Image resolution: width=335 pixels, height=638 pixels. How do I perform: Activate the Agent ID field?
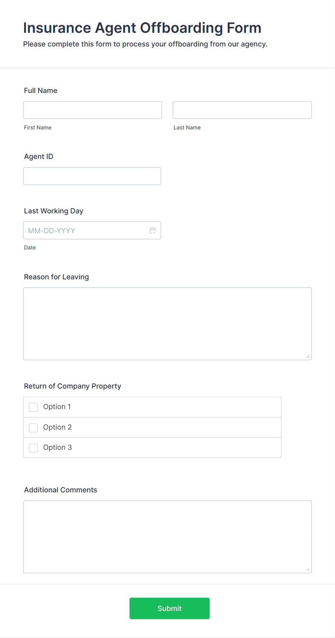[92, 176]
